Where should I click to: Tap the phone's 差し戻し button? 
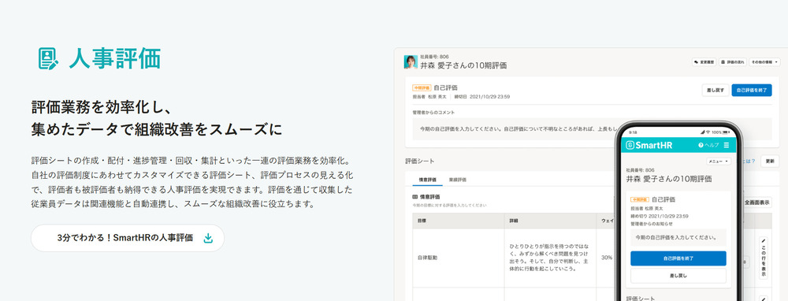pos(678,275)
